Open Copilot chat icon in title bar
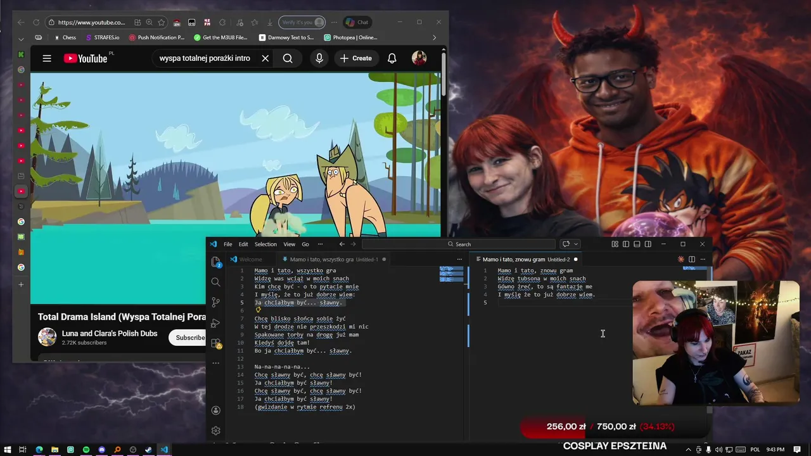 [566, 244]
